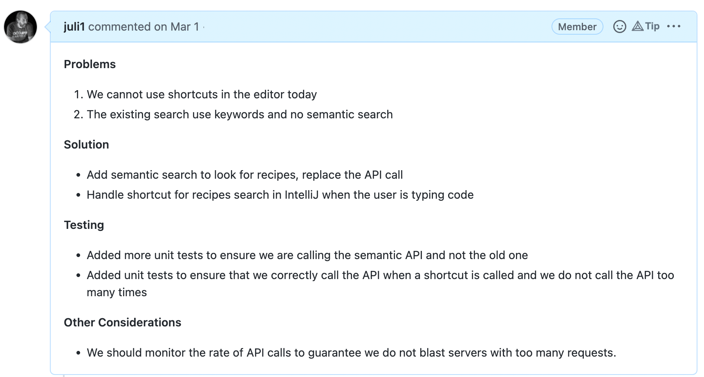
Task: Open juli1's profile page
Action: pos(74,26)
